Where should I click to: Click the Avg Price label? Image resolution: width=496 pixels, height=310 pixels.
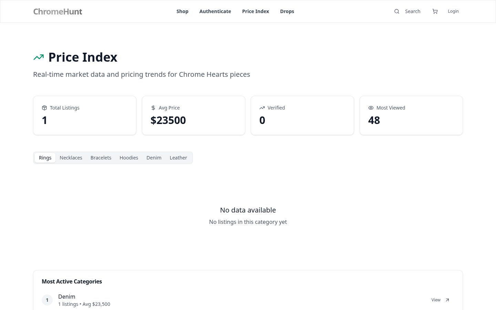169,108
